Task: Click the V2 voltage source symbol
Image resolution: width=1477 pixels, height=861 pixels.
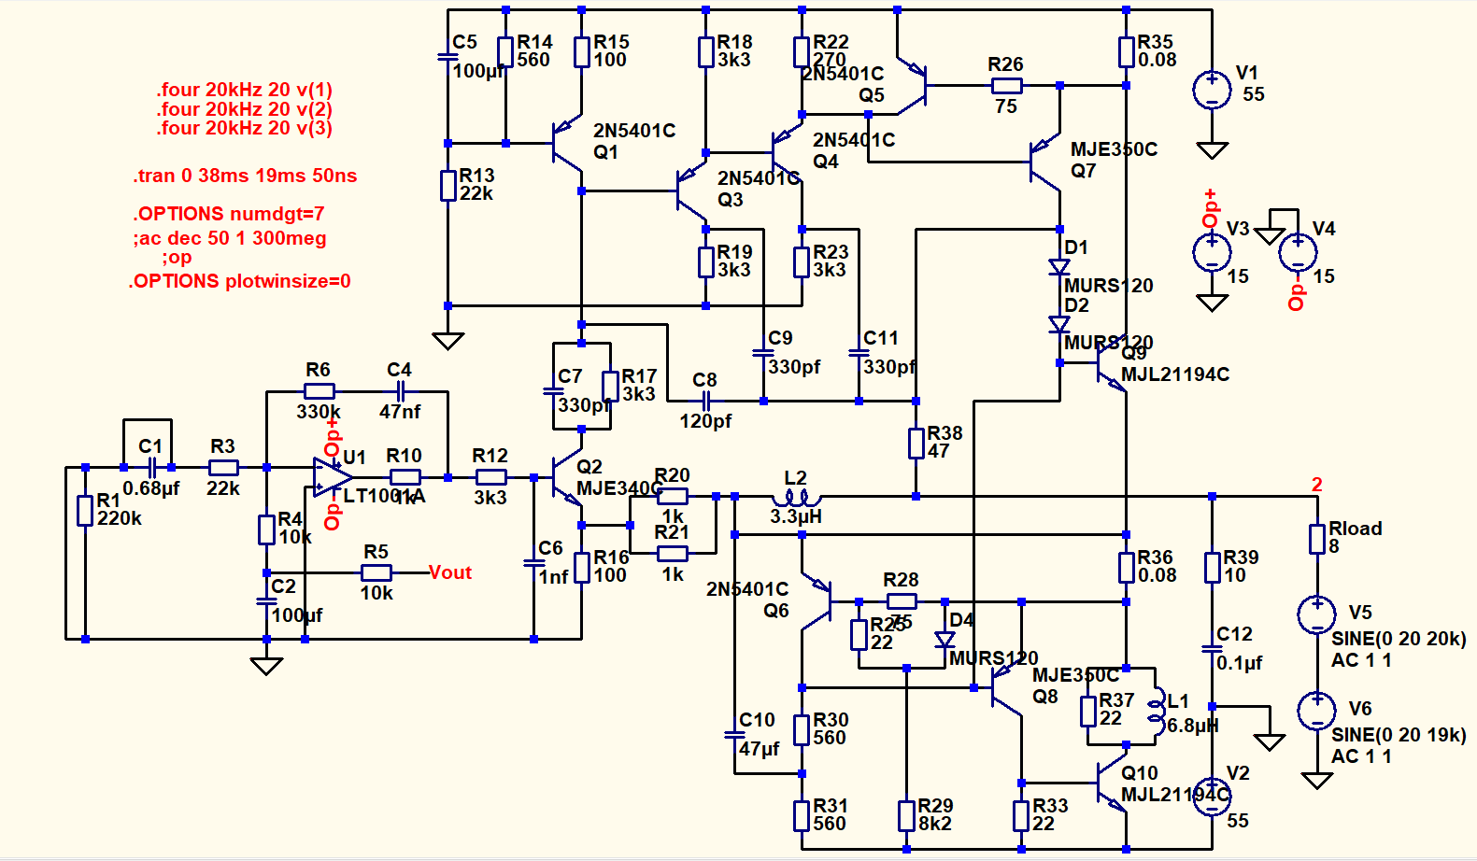Action: click(1212, 797)
